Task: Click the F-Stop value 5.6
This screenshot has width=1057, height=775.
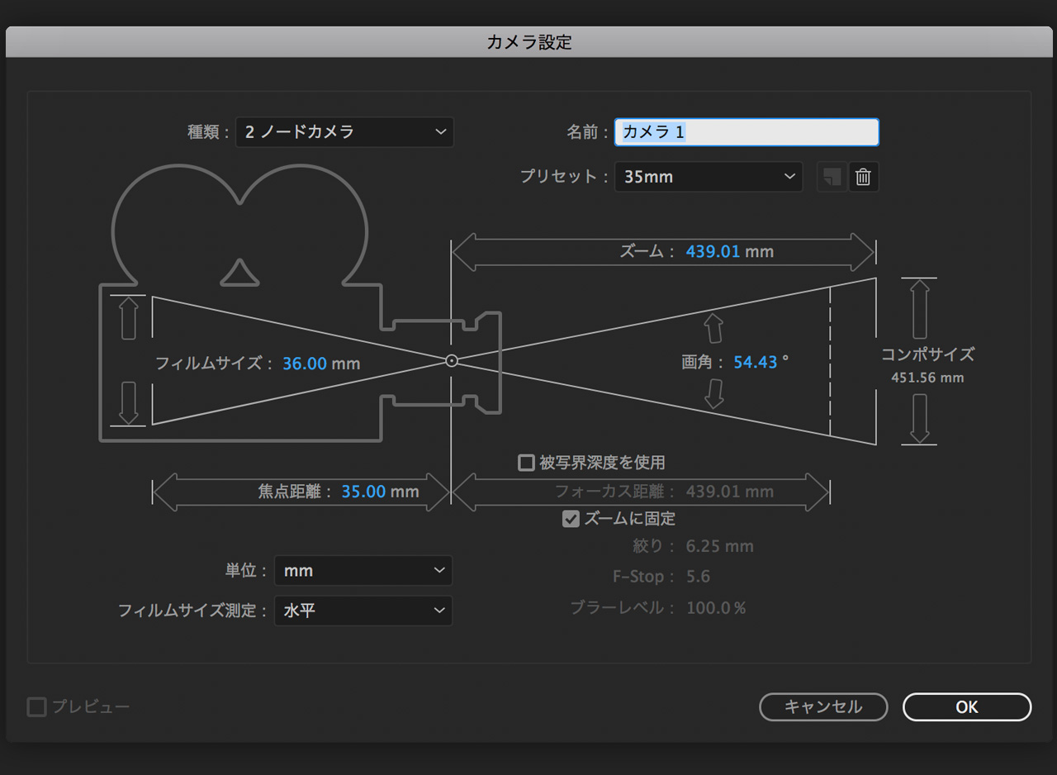Action: click(x=698, y=577)
